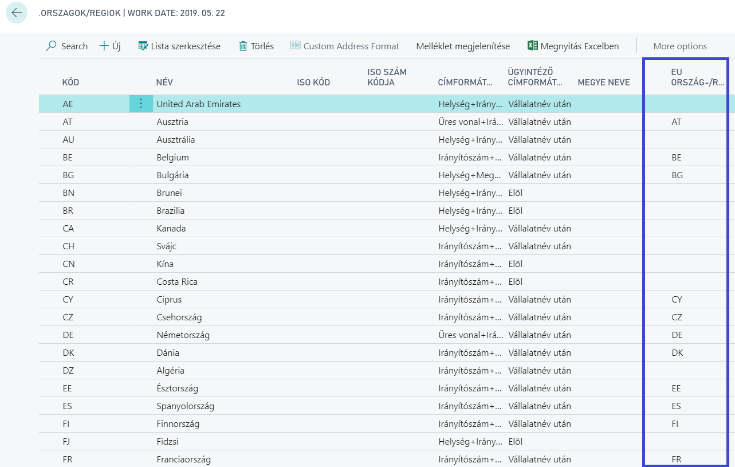This screenshot has width=735, height=467.
Task: Click the ISO KÓD column header
Action: [x=313, y=83]
